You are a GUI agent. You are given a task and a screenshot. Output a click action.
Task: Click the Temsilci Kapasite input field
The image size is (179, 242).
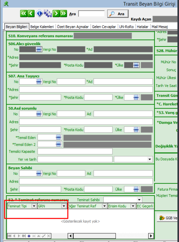[x=75, y=151]
